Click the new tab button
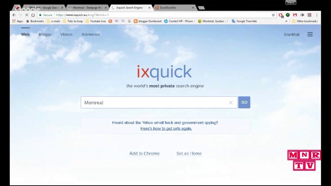Viewport: 331px width, 186px height. pyautogui.click(x=201, y=8)
